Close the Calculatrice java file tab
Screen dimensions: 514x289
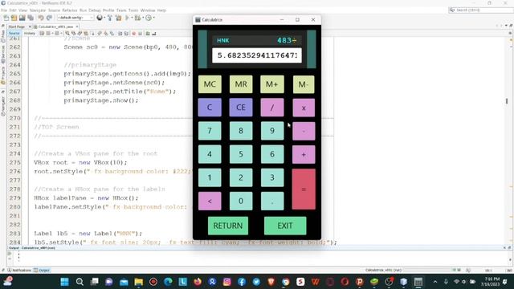tap(77, 26)
